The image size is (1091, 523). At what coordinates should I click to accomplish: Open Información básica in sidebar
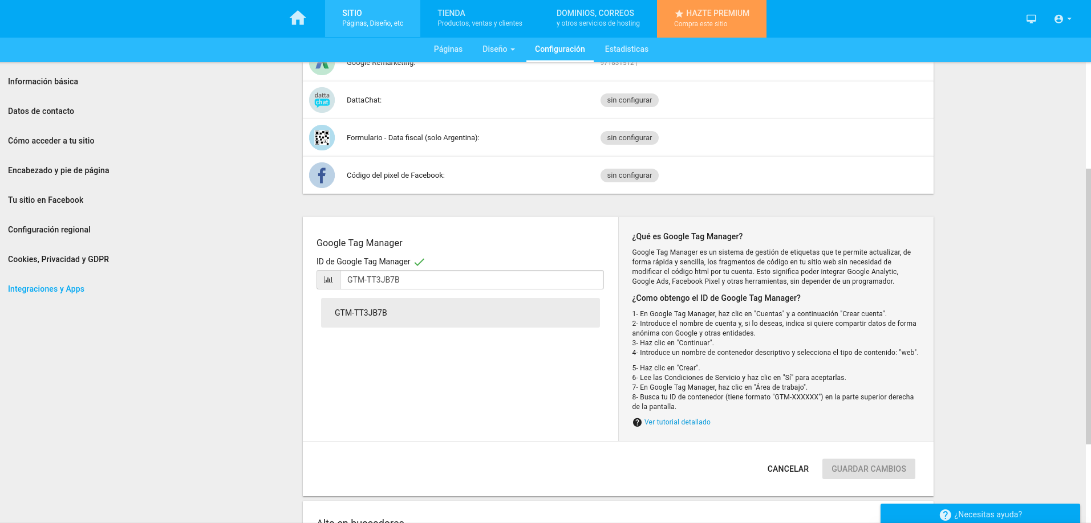click(x=43, y=81)
